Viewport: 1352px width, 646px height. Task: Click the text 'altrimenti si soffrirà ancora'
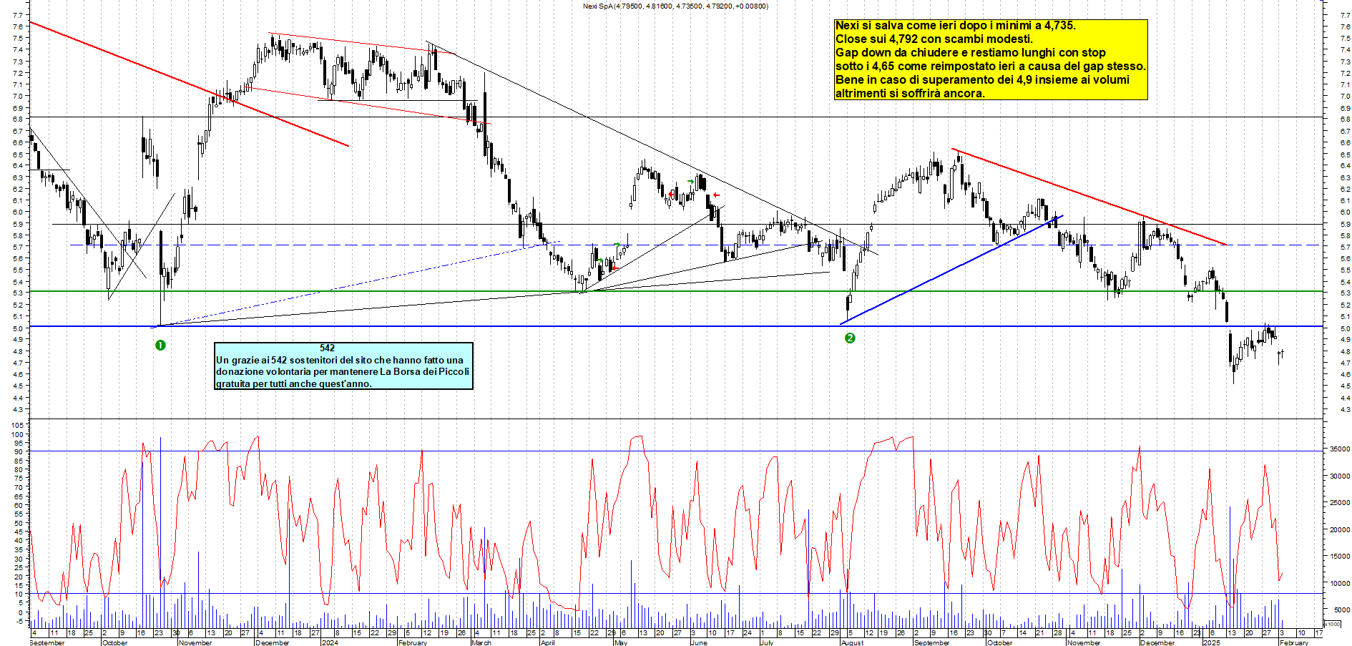pos(910,94)
